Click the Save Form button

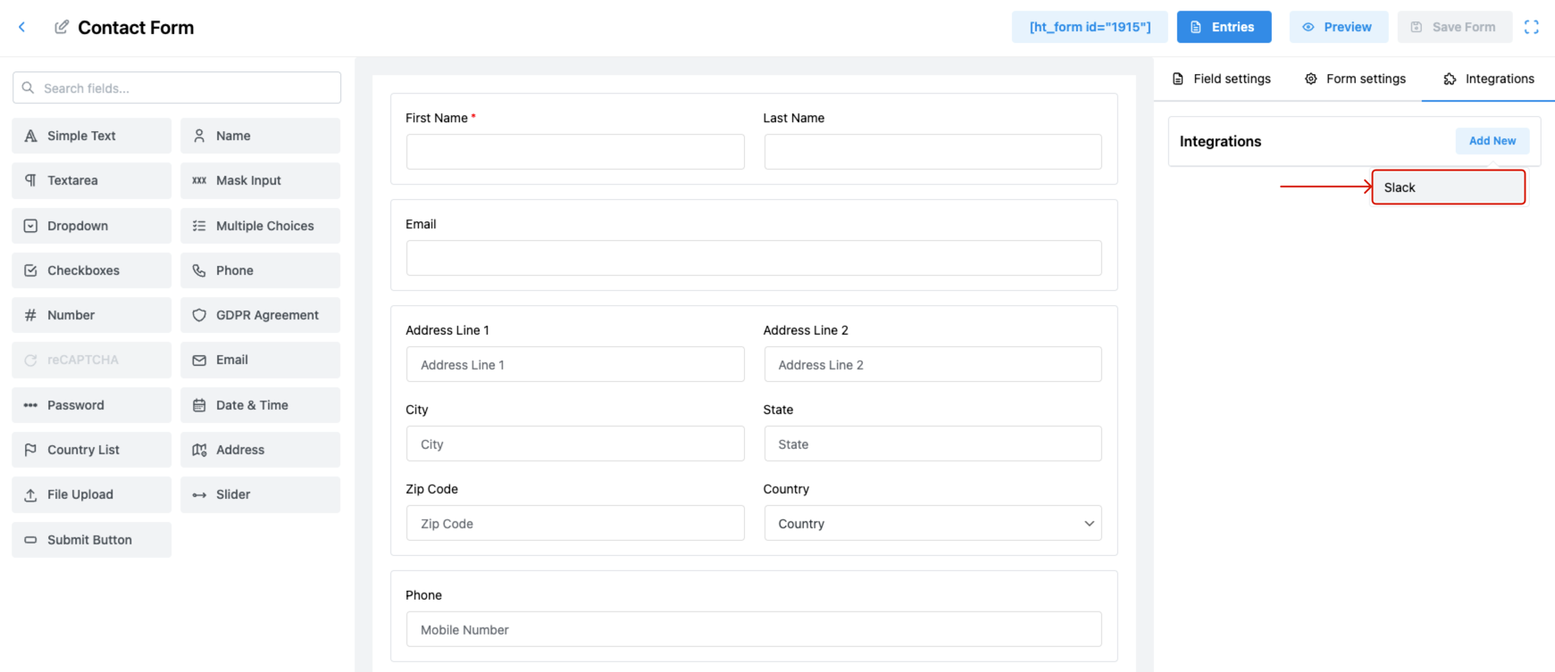pos(1454,27)
